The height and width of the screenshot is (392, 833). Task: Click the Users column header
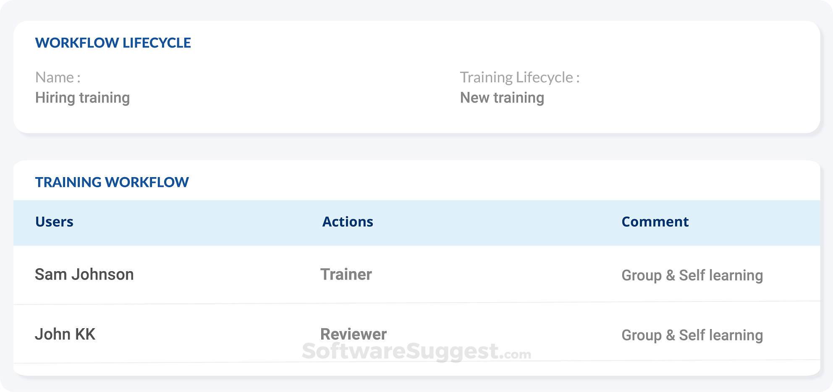pos(54,222)
